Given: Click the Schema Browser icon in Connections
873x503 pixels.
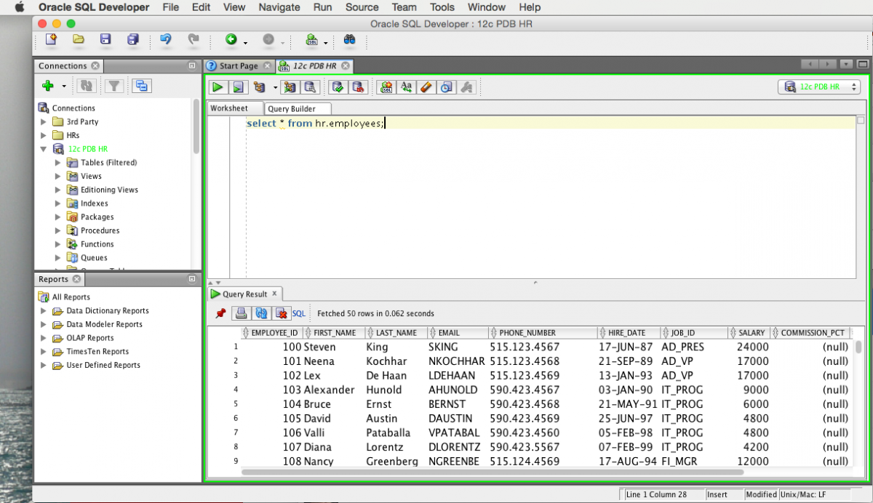Looking at the screenshot, I should [x=141, y=86].
